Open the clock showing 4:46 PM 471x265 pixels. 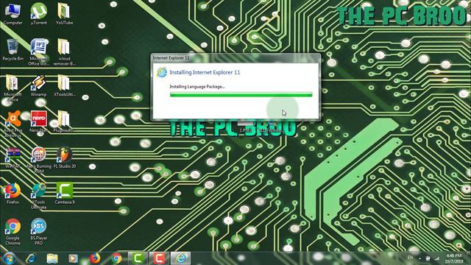coord(454,258)
